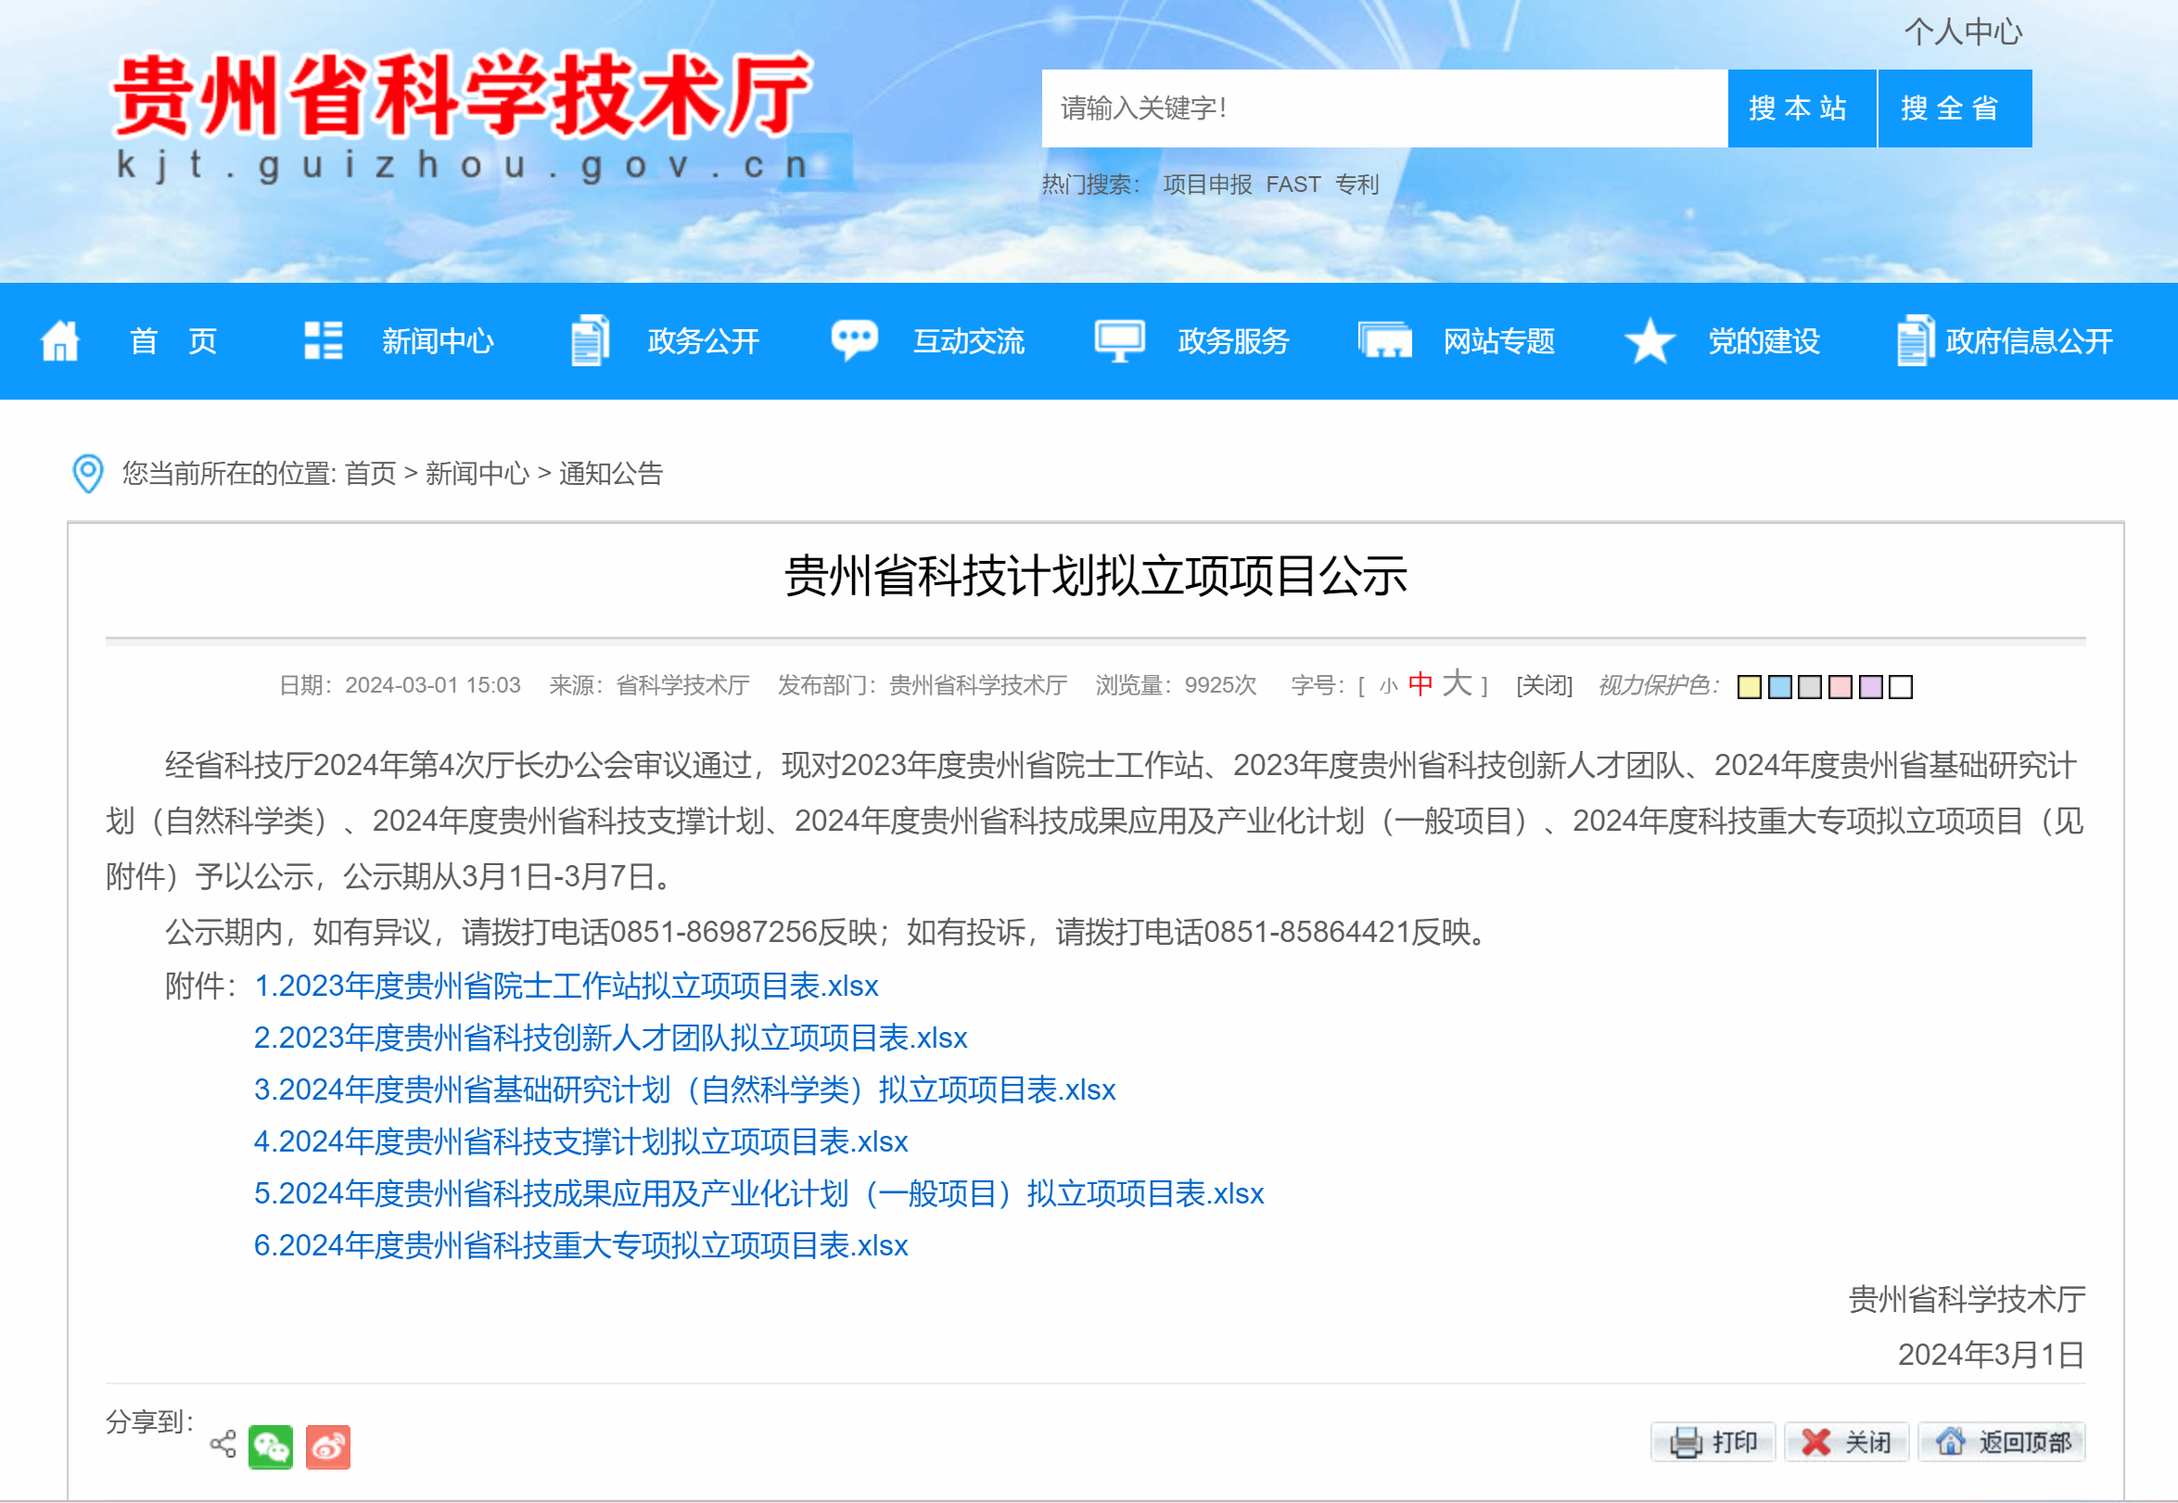The image size is (2178, 1503).
Task: Click the 政务服务 monitor icon
Action: (x=1121, y=341)
